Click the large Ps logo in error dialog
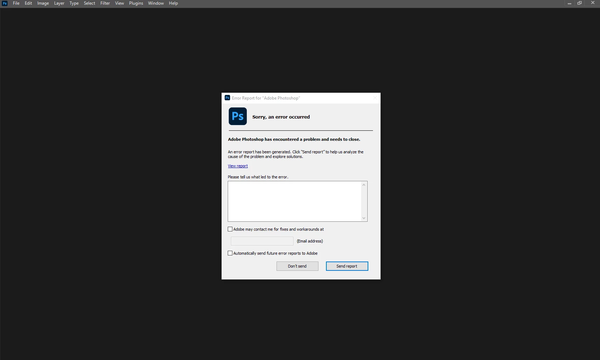 [238, 116]
